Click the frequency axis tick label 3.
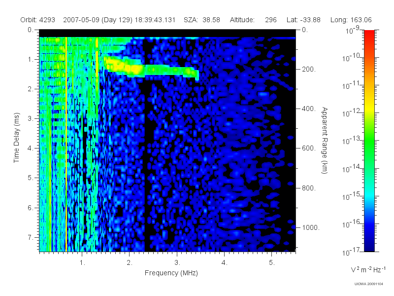Image resolution: width=394 pixels, height=296 pixels. pyautogui.click(x=177, y=263)
